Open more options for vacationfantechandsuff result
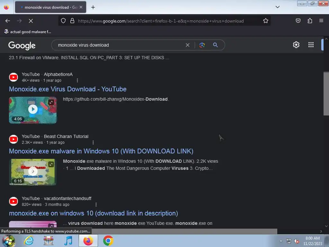This screenshot has width=329, height=247. tap(96, 205)
